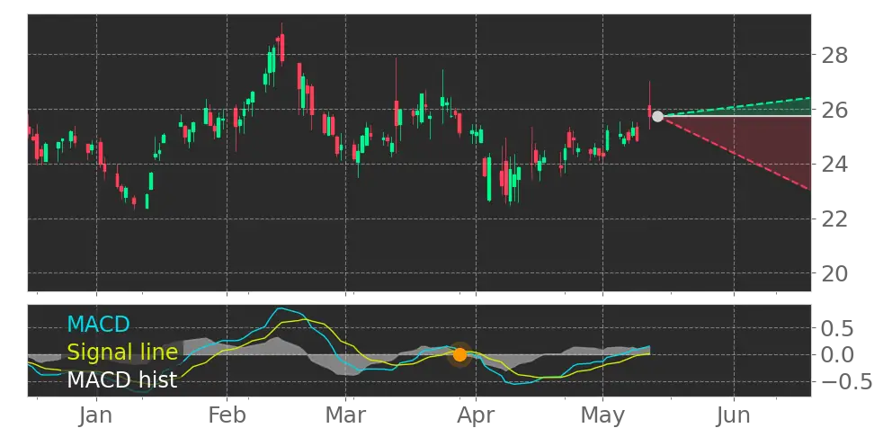The height and width of the screenshot is (437, 874).
Task: Click the Apr month axis label
Action: tap(476, 415)
